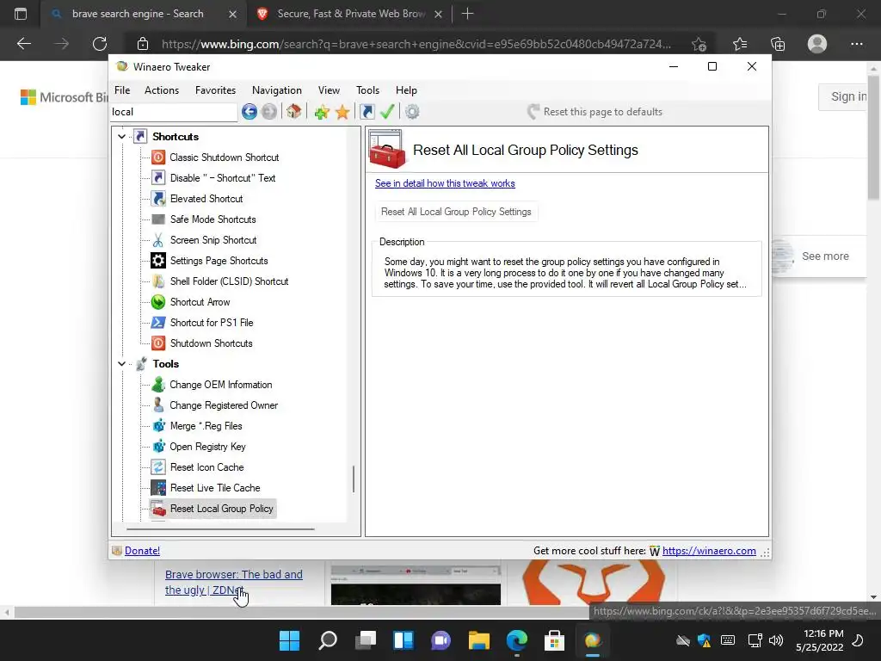Open the Actions menu
This screenshot has width=881, height=661.
(162, 90)
